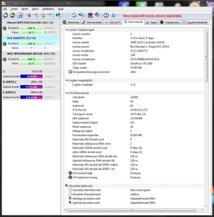Open the Lemez menu
Viewport: 214px width, 217px height.
(14, 9)
